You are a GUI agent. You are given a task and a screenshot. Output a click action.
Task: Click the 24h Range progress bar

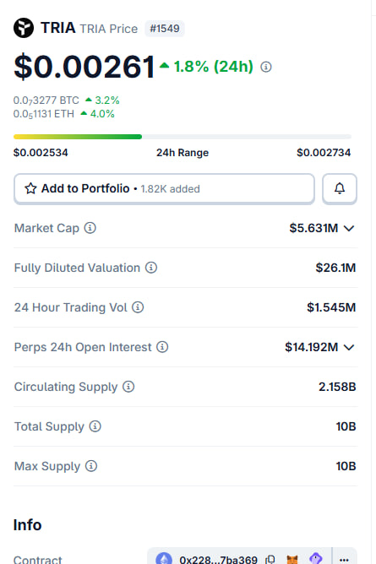click(x=182, y=137)
